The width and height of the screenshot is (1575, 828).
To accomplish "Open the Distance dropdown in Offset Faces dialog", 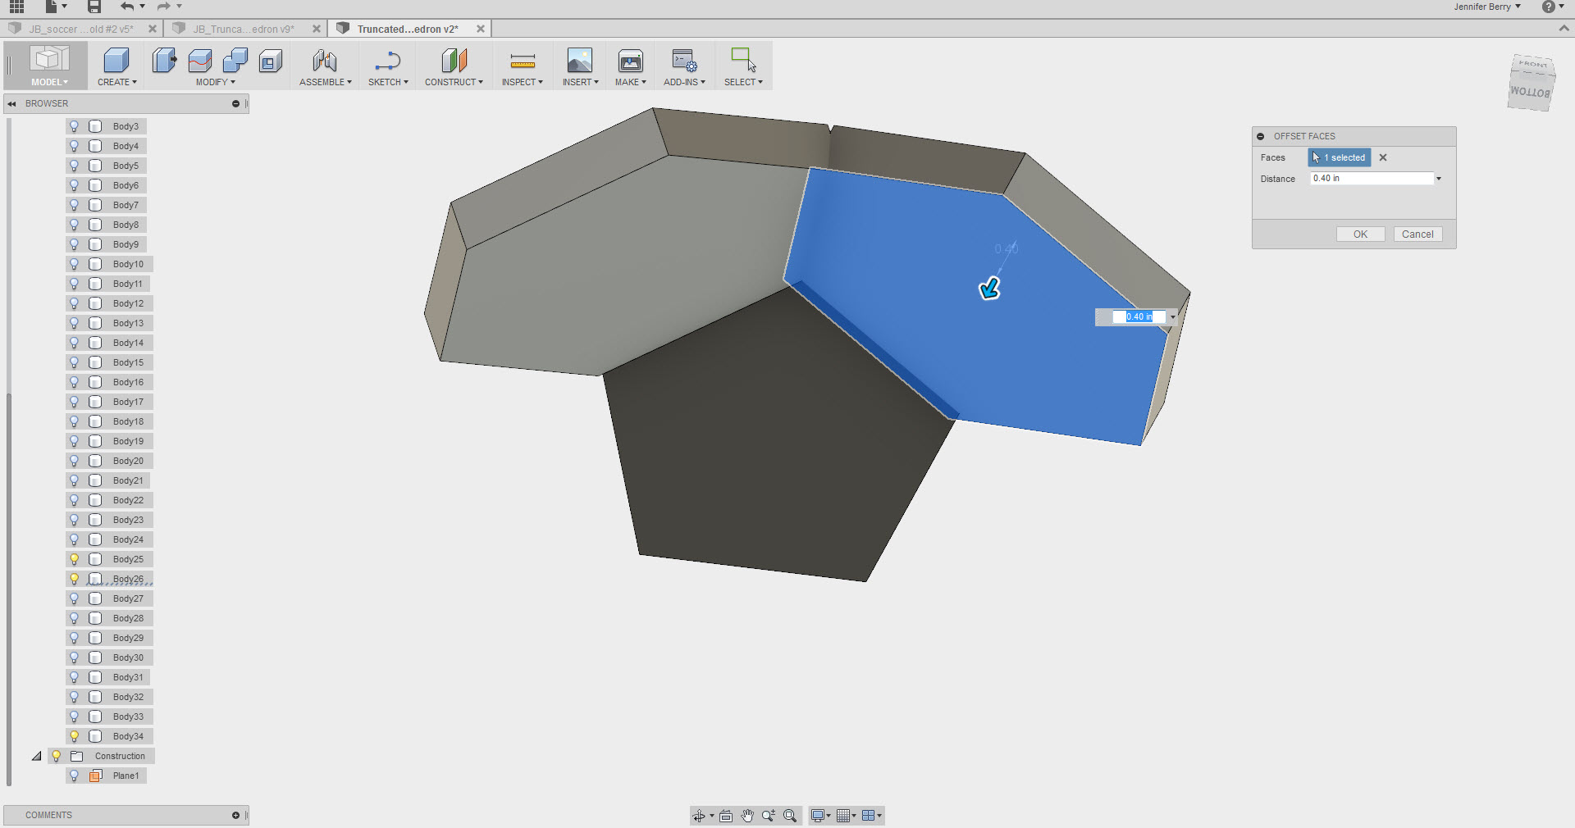I will [1437, 178].
